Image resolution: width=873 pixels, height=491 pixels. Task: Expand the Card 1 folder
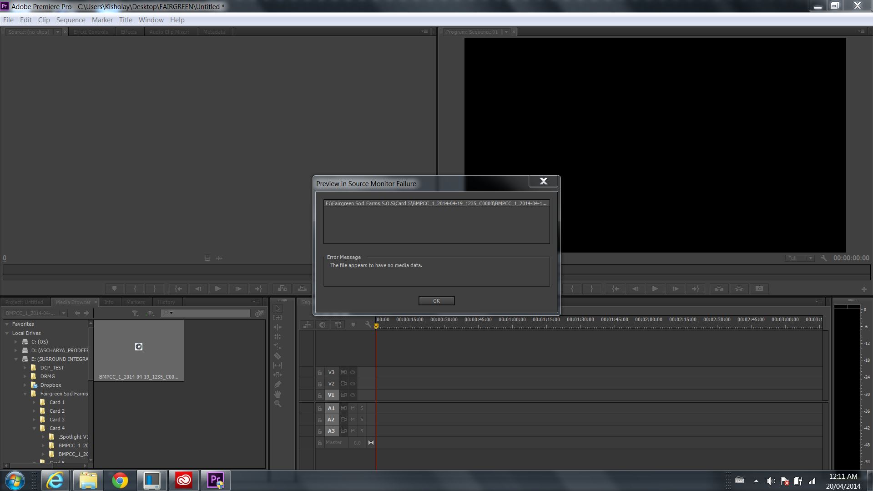click(x=34, y=402)
